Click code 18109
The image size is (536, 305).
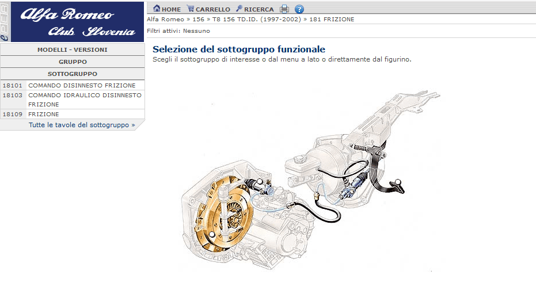point(12,114)
